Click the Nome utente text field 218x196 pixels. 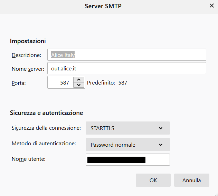tap(128, 160)
